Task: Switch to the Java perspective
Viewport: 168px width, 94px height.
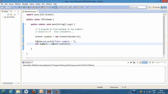Action: 164,7
